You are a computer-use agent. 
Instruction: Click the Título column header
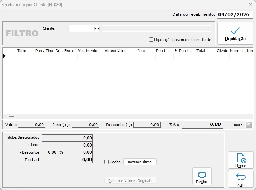(22, 51)
